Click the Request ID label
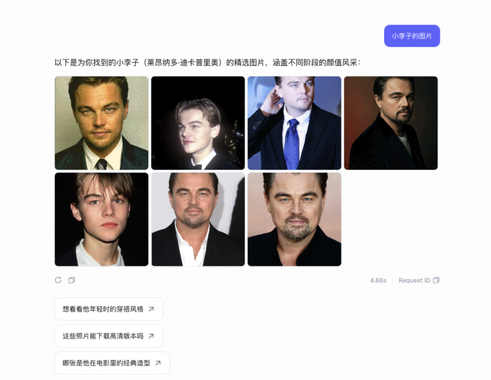The height and width of the screenshot is (380, 491). pos(414,280)
